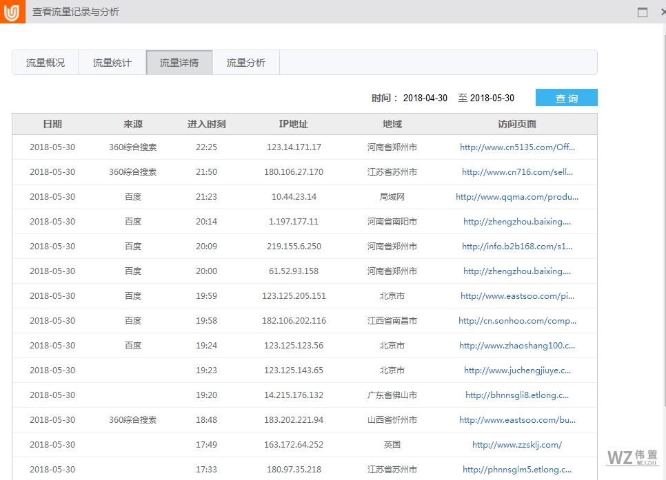Open the http://www.zhaoshang100 link
Image resolution: width=666 pixels, height=480 pixels.
pyautogui.click(x=518, y=345)
